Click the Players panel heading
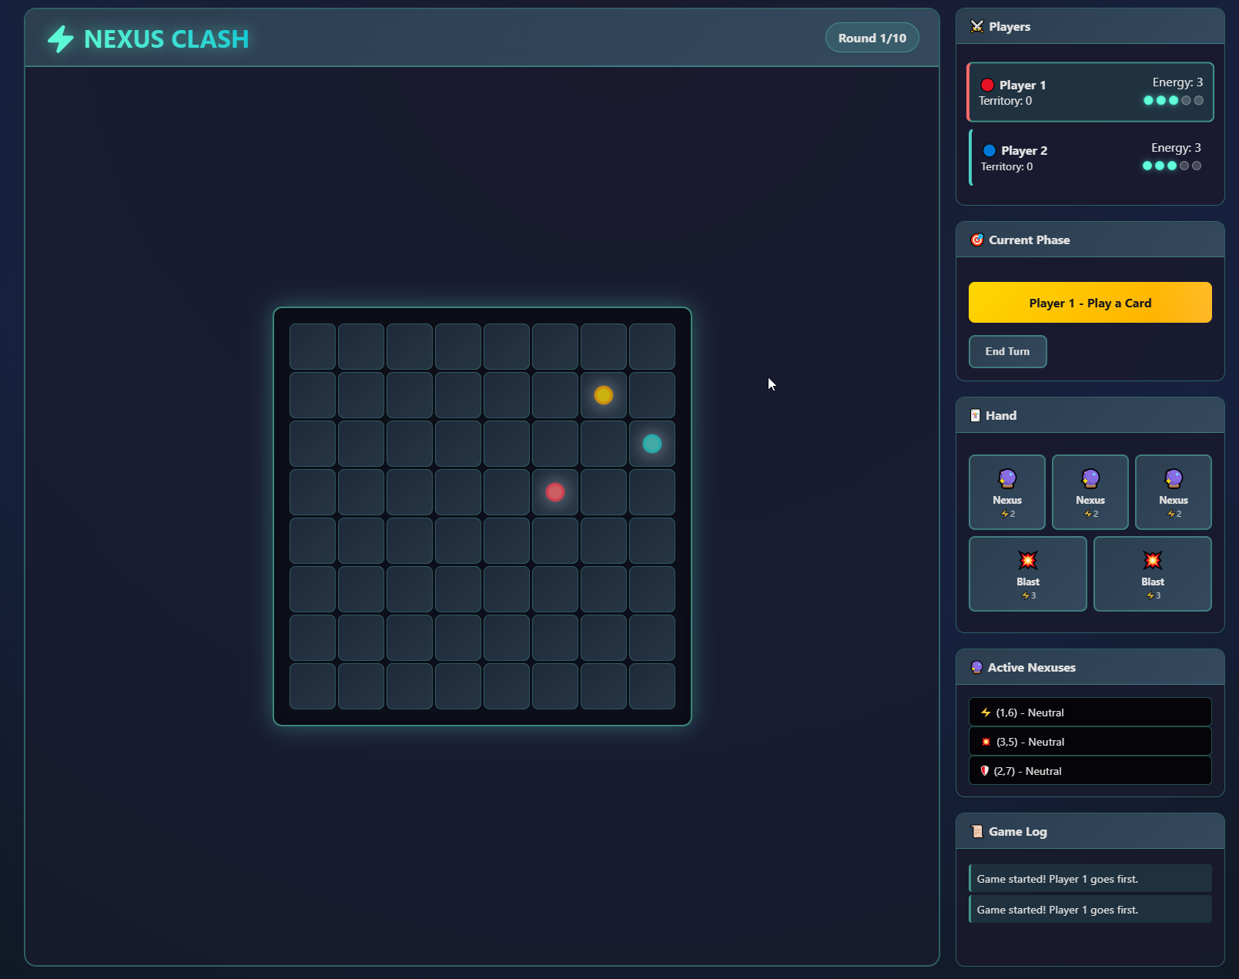Viewport: 1239px width, 979px height. tap(1010, 27)
